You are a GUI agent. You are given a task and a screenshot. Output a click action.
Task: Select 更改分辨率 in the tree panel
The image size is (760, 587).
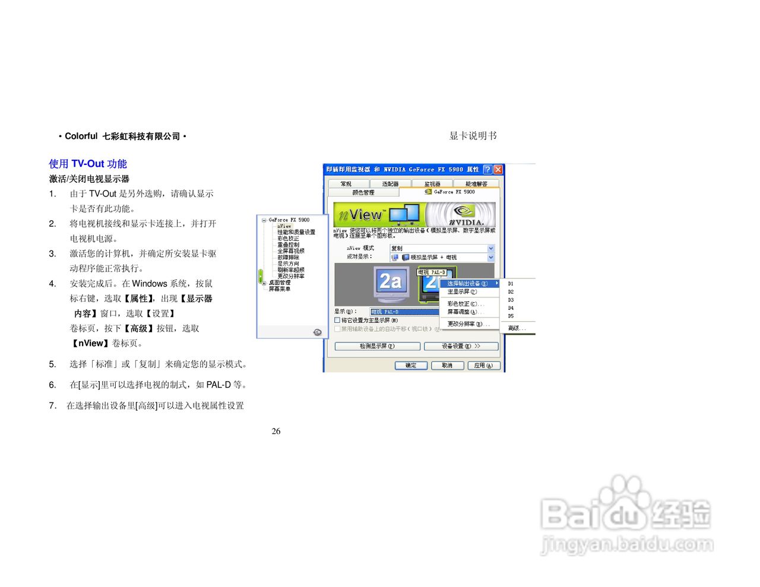pyautogui.click(x=291, y=276)
